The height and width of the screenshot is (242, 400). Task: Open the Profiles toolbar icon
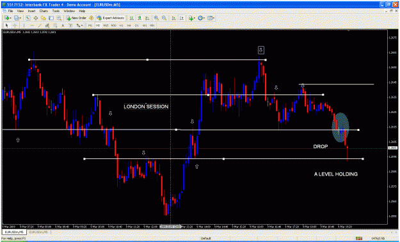point(17,18)
